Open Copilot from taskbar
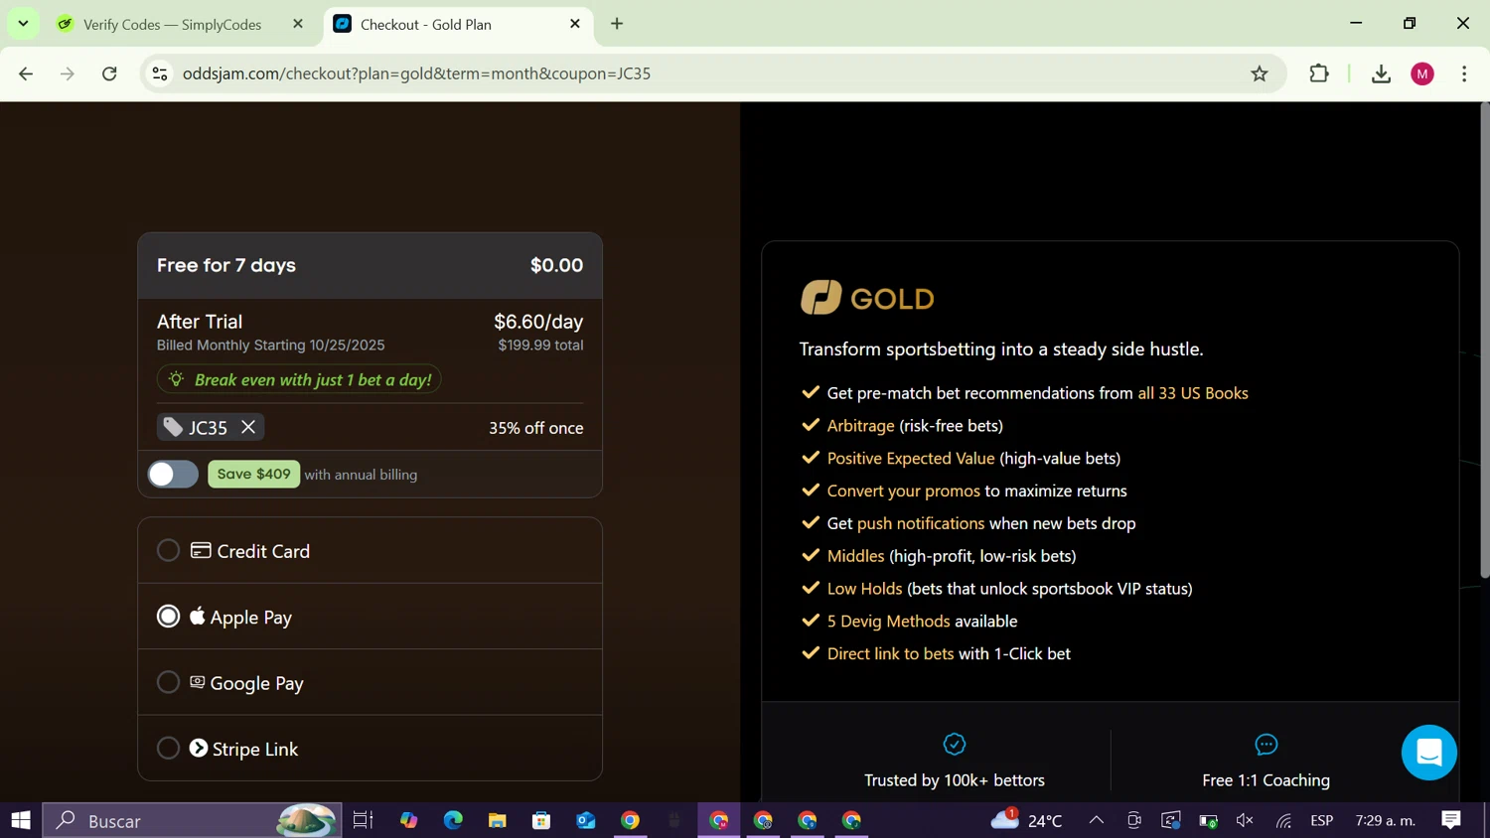The image size is (1490, 838). [408, 820]
